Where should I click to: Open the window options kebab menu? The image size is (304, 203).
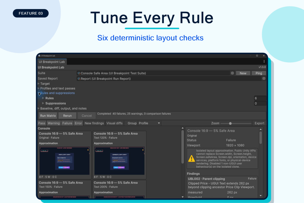coord(264,61)
